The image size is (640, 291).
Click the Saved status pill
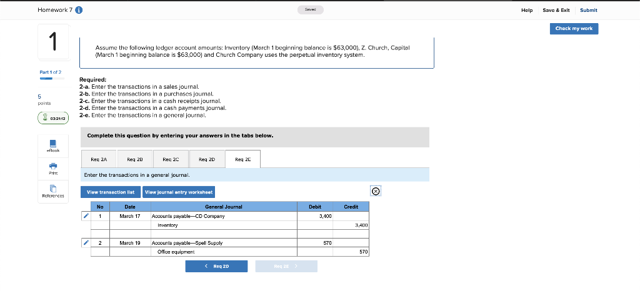click(x=311, y=10)
